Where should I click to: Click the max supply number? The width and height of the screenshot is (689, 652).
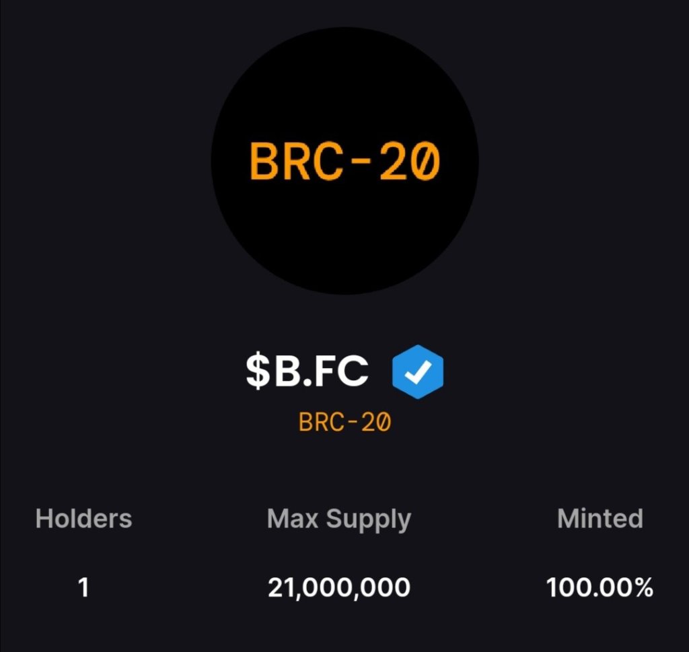(338, 588)
